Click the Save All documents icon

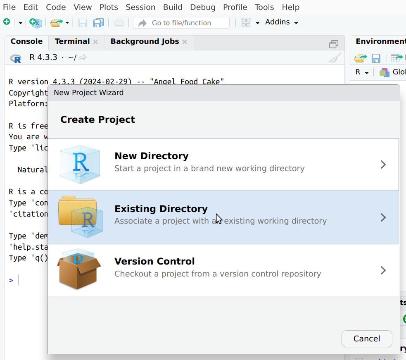click(98, 23)
